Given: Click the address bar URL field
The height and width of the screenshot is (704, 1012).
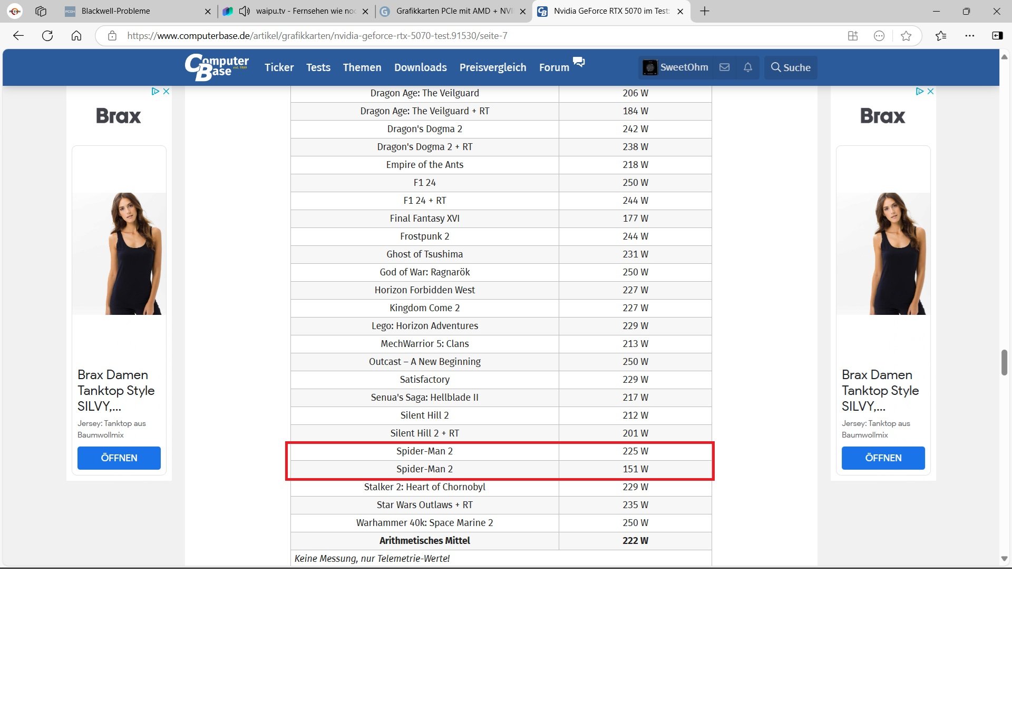Looking at the screenshot, I should tap(316, 36).
